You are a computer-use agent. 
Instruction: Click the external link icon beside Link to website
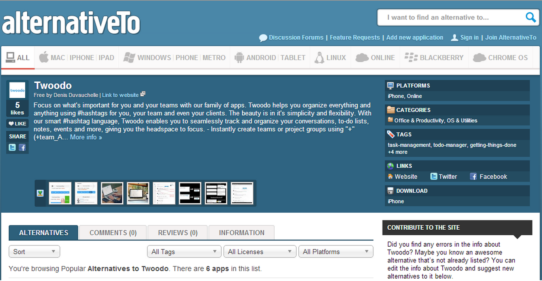click(x=143, y=94)
